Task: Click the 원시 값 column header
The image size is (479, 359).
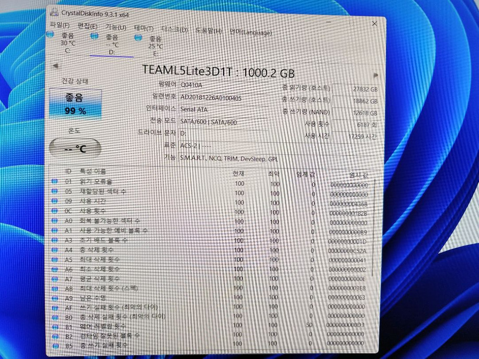Action: click(359, 176)
